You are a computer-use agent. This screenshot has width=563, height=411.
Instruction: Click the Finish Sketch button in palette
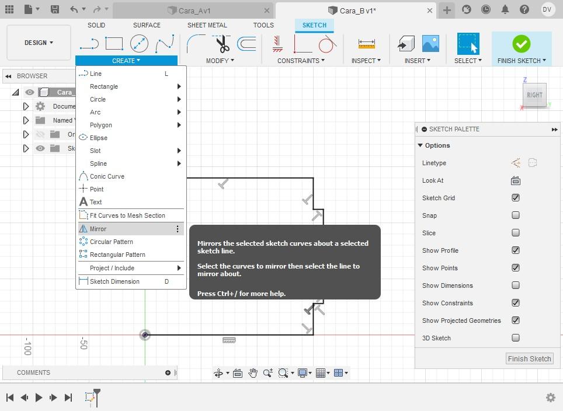coord(529,358)
